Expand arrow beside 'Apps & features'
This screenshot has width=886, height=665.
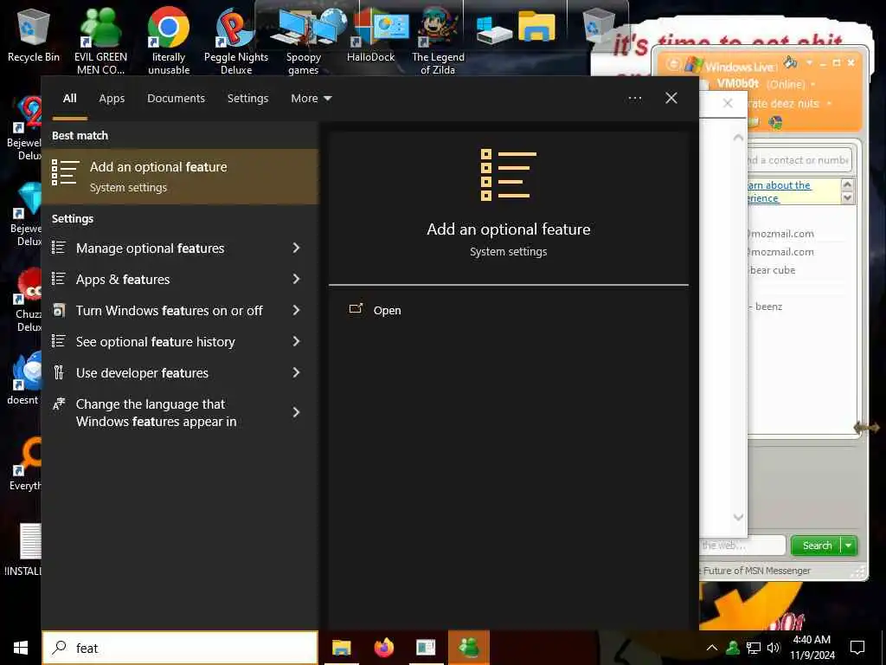(x=296, y=279)
